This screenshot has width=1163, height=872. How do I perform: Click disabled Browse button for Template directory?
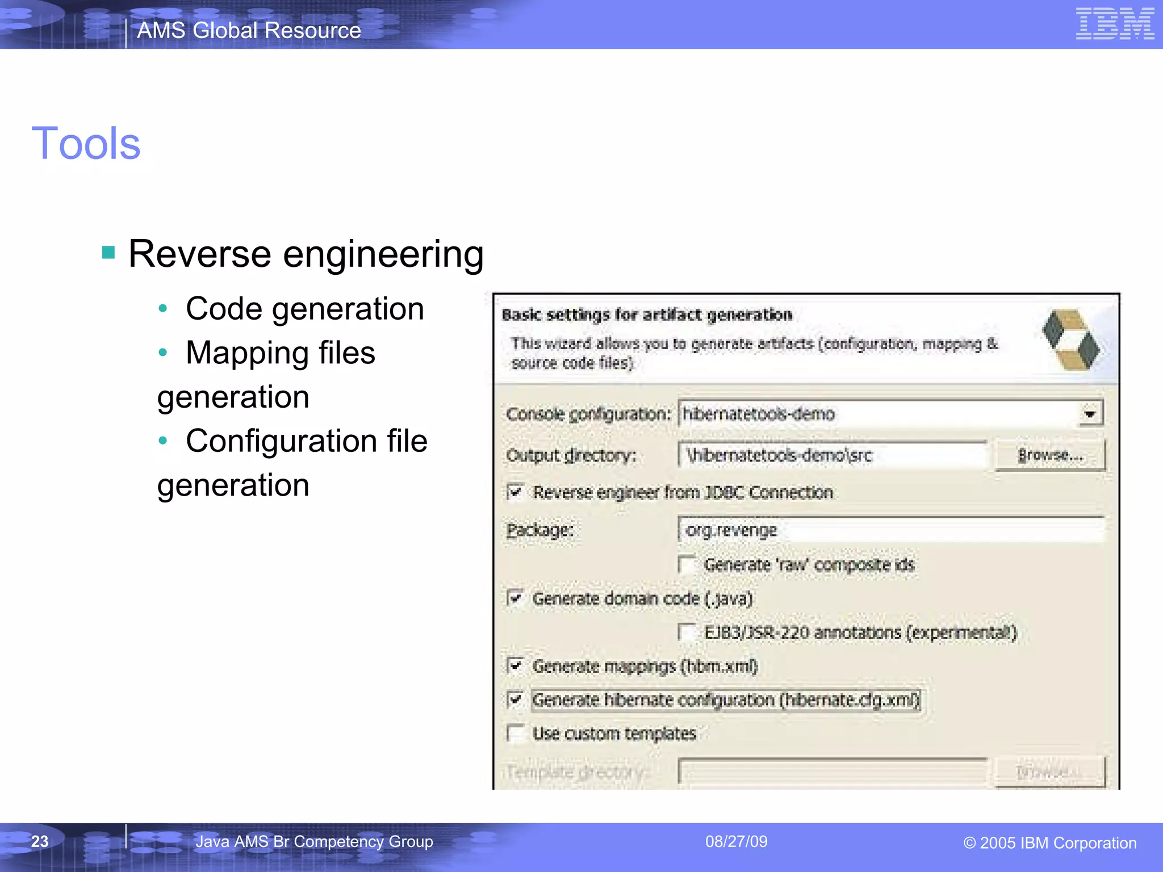click(x=1051, y=772)
